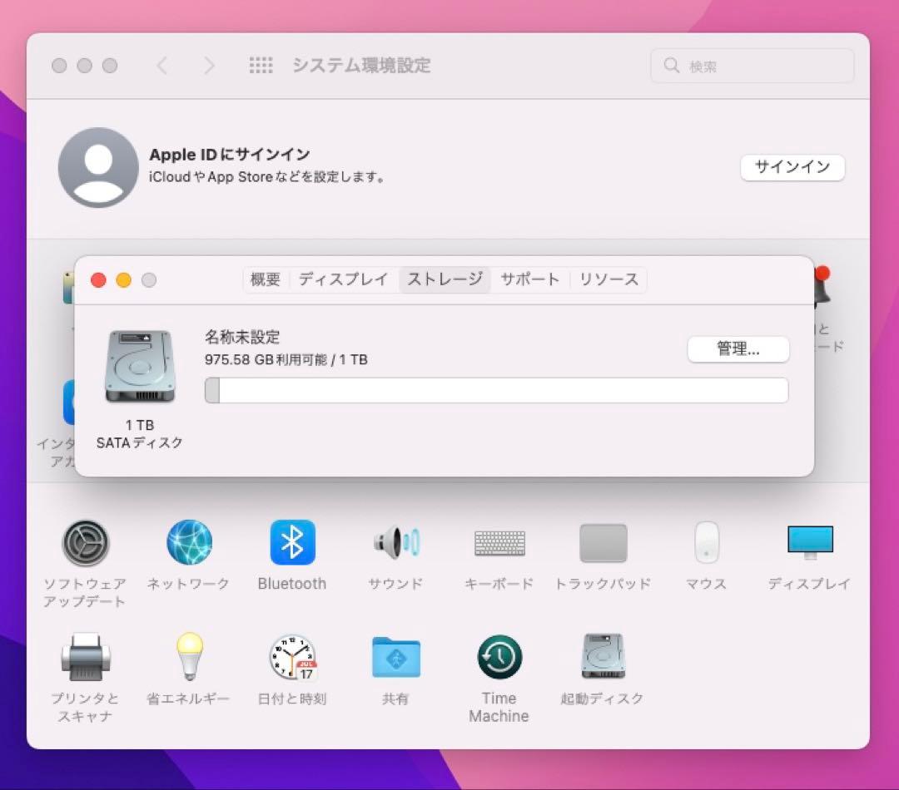Switch to the 概要 (Overview) tab
Viewport: 899px width, 790px height.
click(x=265, y=279)
